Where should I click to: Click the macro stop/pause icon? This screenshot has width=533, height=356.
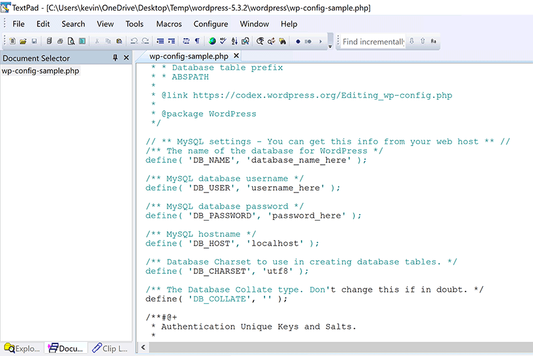coord(308,41)
